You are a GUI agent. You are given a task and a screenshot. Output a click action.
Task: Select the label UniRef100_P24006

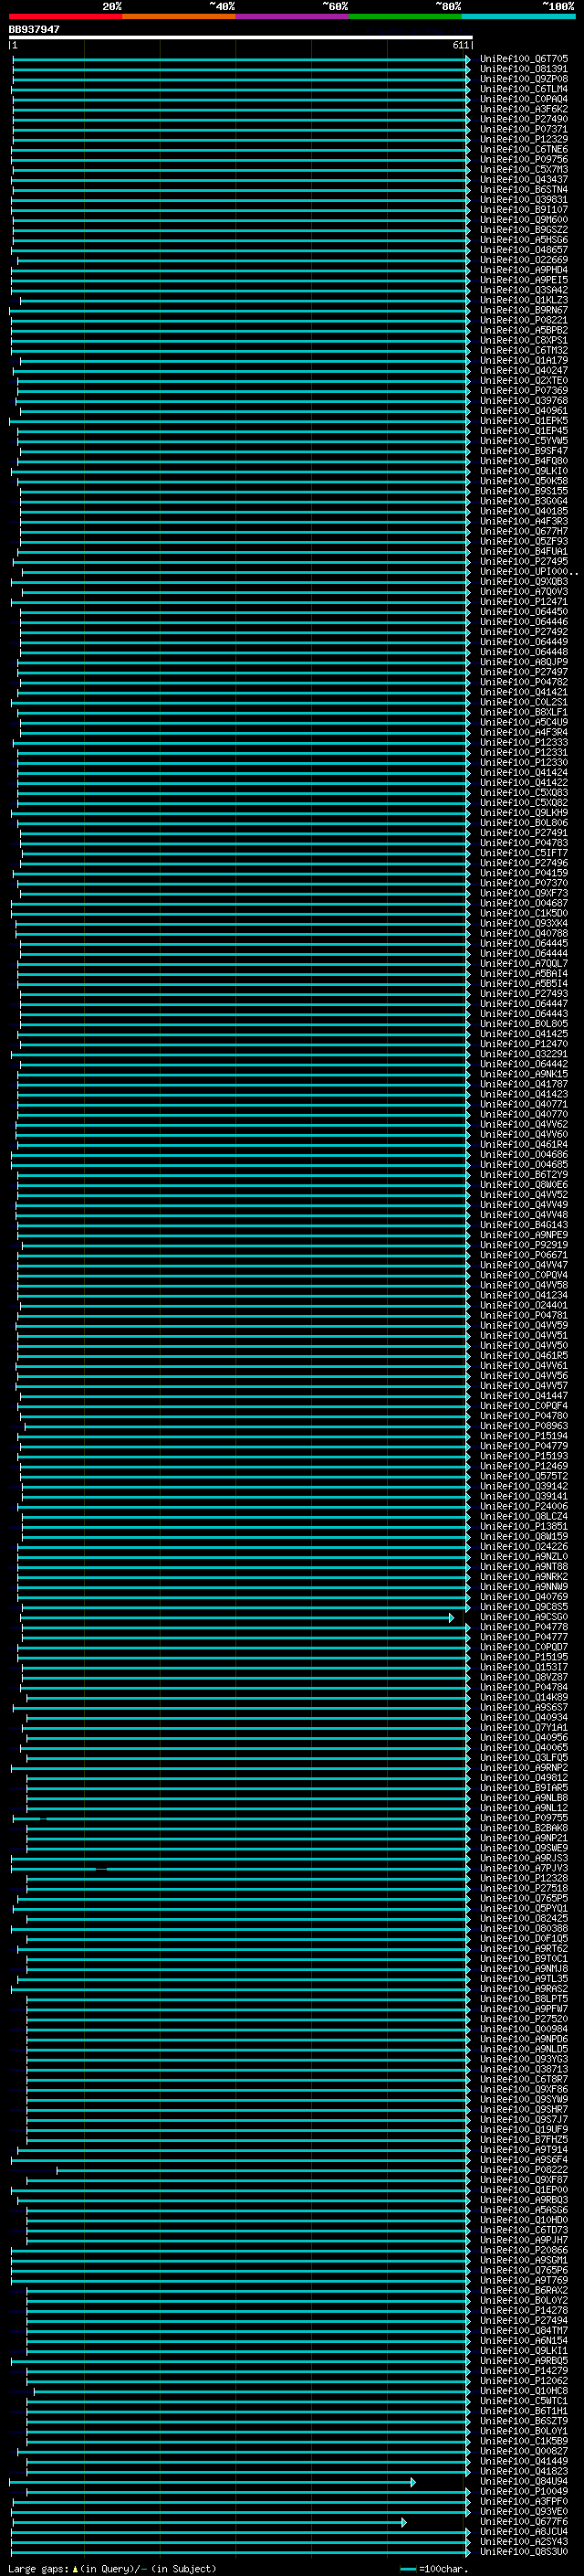[523, 1506]
